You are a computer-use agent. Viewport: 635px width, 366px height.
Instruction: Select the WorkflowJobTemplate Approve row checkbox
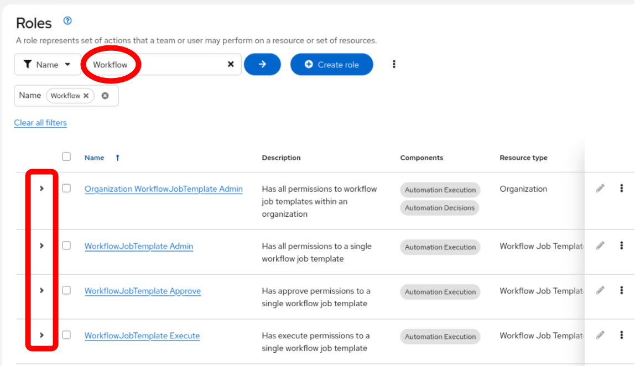[x=66, y=290]
